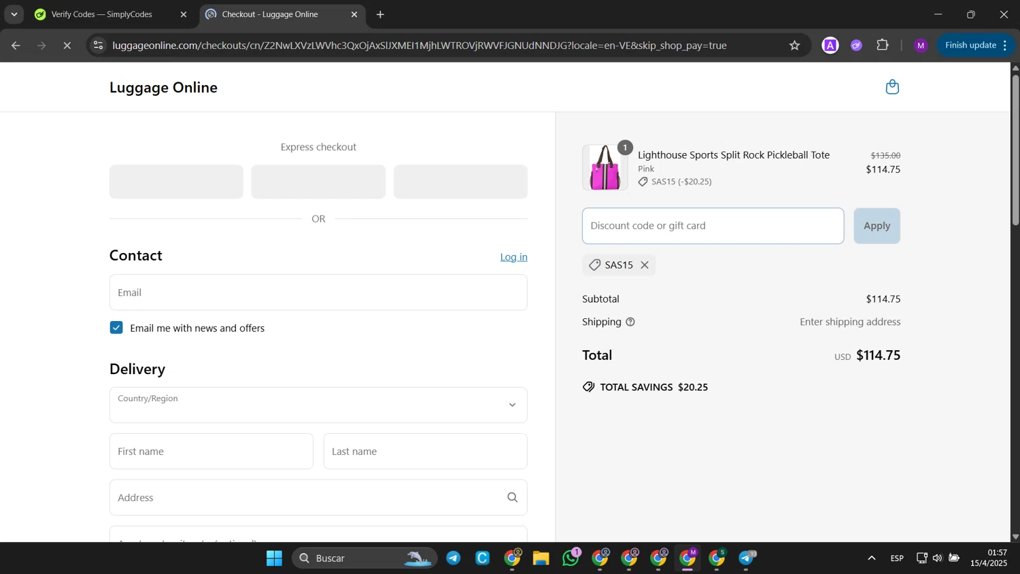Click the shipping info question mark icon
Image resolution: width=1020 pixels, height=574 pixels.
[x=630, y=322]
